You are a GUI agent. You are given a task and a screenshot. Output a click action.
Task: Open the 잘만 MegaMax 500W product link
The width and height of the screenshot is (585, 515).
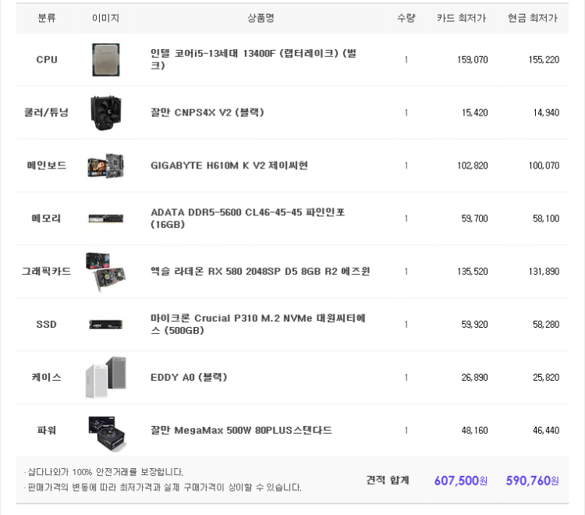pyautogui.click(x=241, y=430)
